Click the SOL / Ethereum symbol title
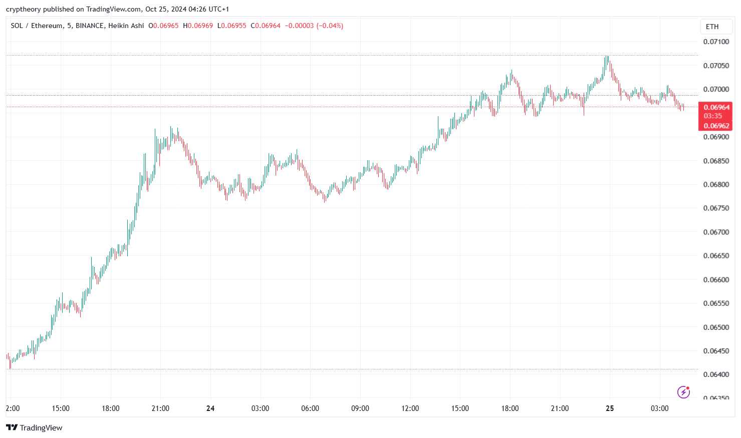 [37, 26]
